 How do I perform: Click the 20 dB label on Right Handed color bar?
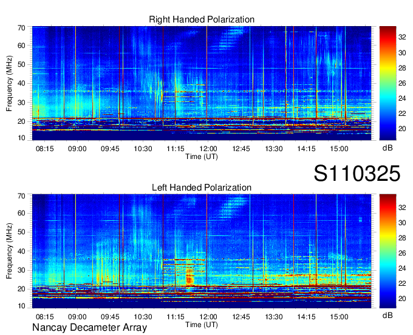click(402, 129)
